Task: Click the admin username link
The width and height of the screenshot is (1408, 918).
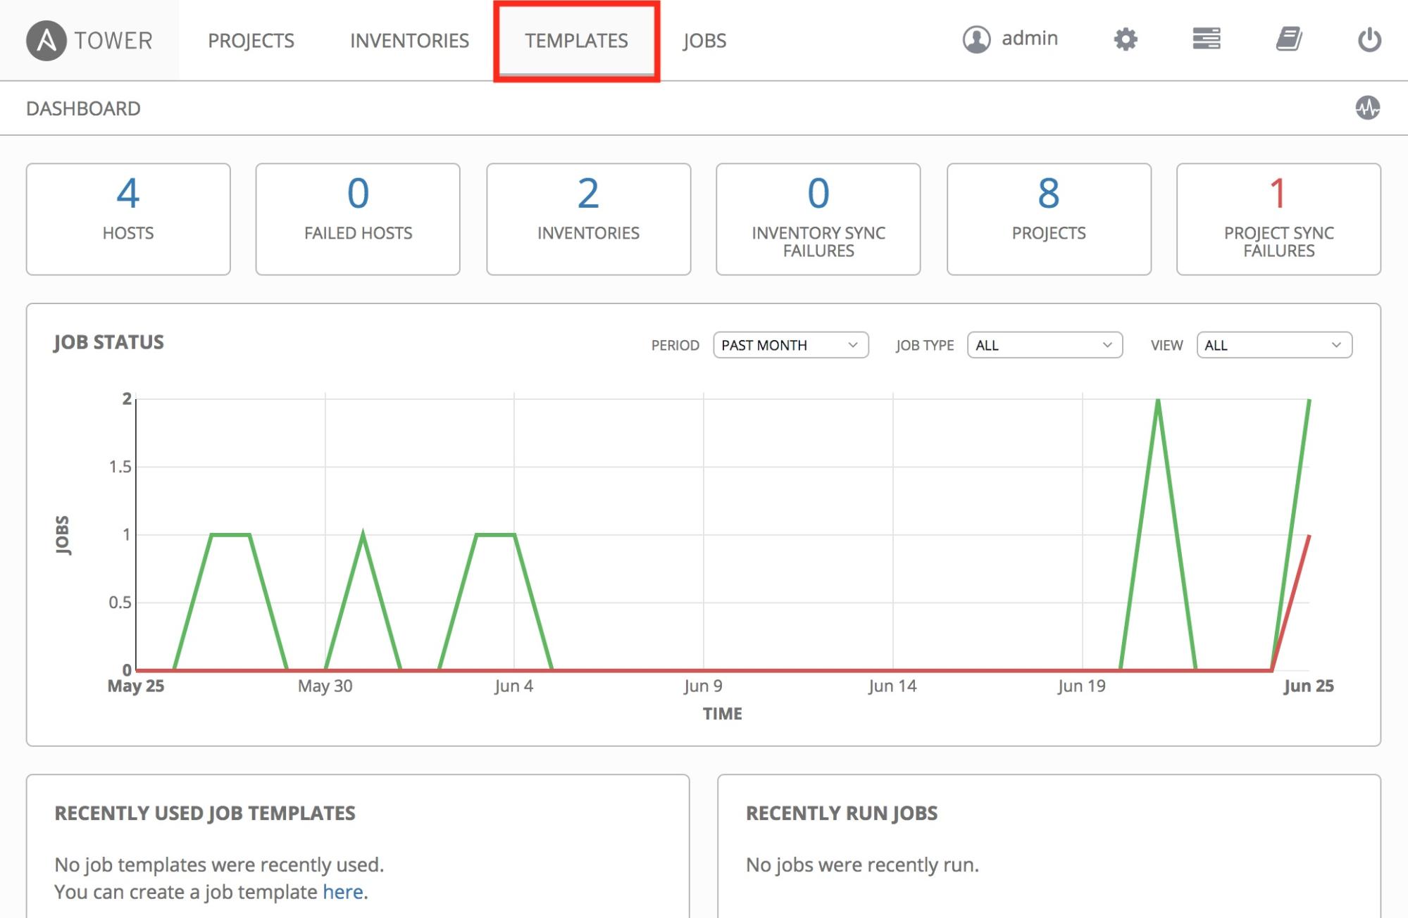Action: (1029, 38)
